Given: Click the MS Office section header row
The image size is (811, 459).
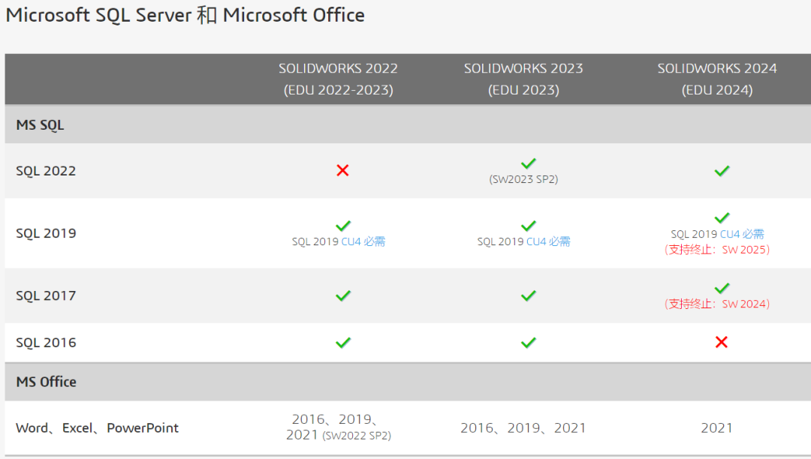Looking at the screenshot, I should coord(408,382).
